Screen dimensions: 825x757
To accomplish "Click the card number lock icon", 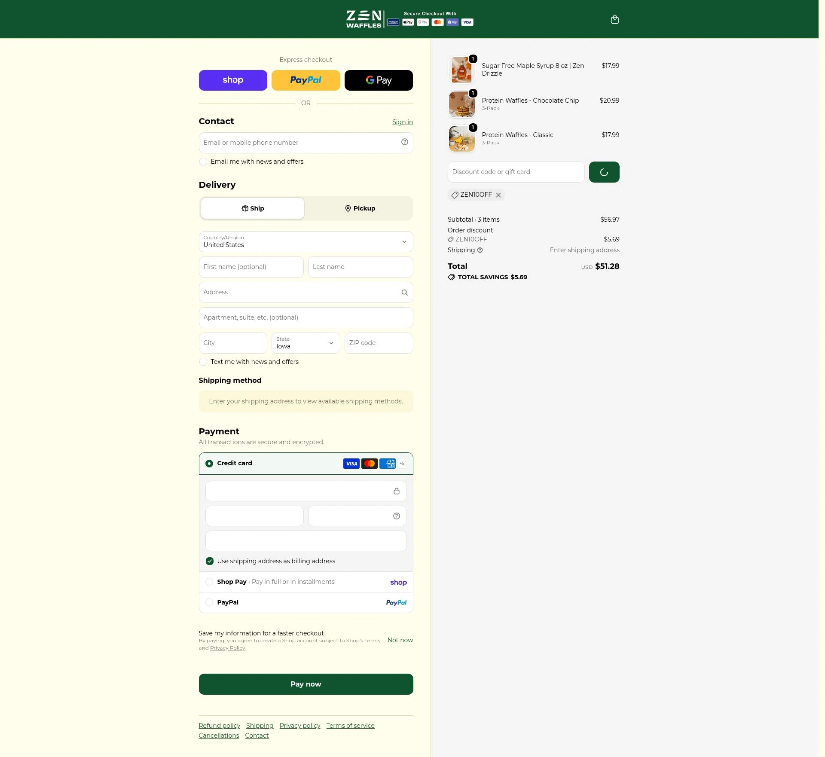I will pyautogui.click(x=396, y=491).
